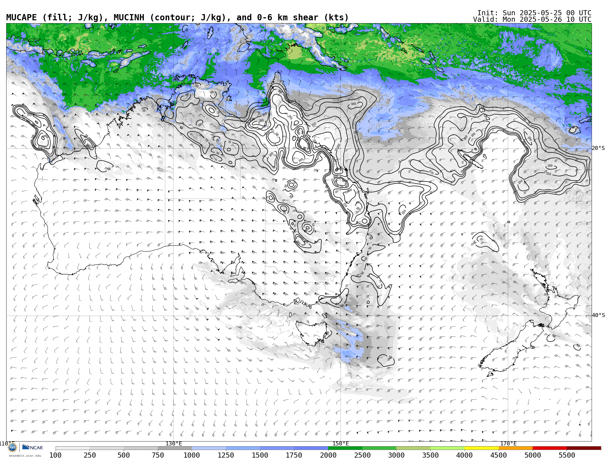
Task: Click the 5500 colorbar tick label
Action: 567,455
